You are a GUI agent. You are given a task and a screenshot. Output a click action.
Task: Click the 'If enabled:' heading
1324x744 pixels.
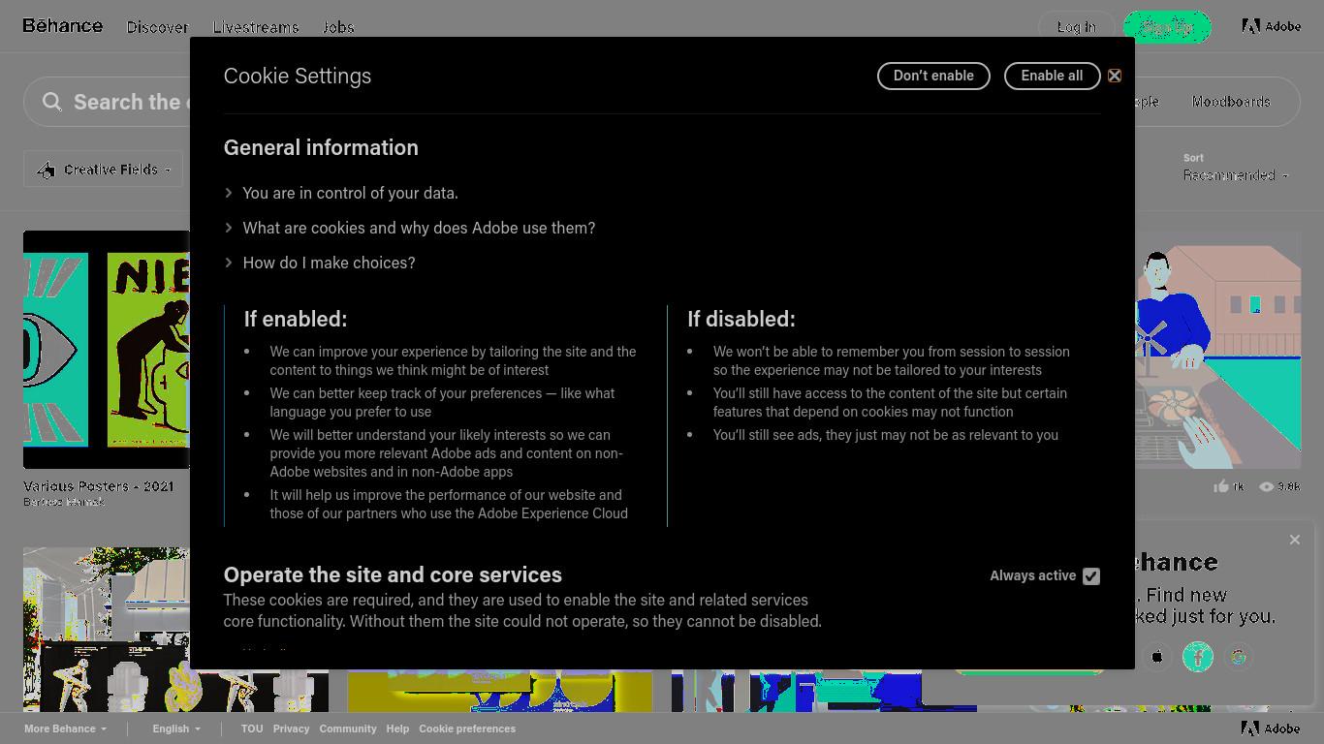(x=296, y=318)
